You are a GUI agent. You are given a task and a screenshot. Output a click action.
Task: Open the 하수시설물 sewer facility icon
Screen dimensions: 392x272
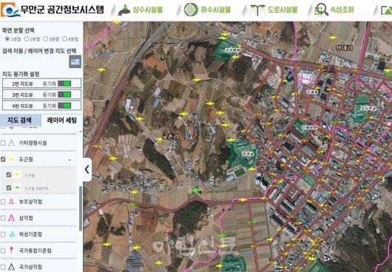tap(192, 10)
